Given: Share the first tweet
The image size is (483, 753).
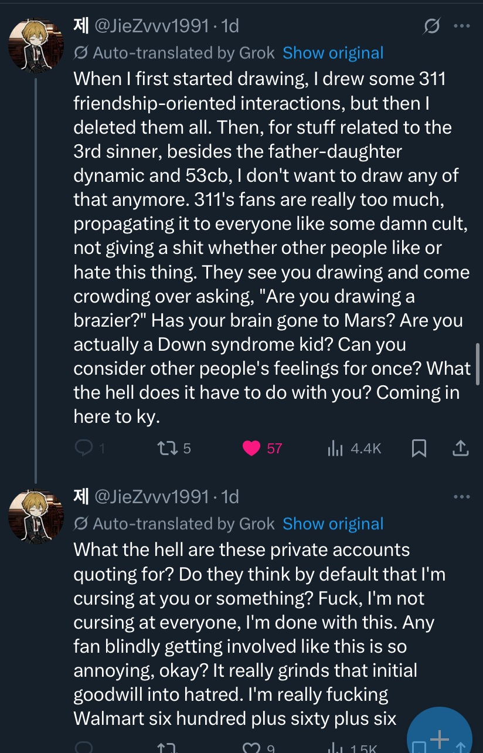Looking at the screenshot, I should [461, 449].
